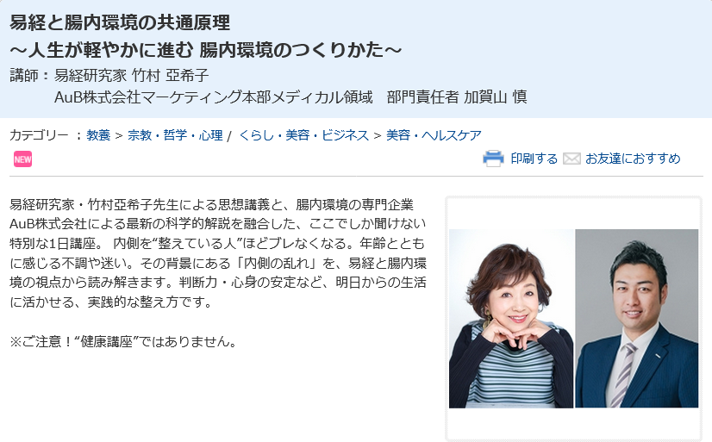The width and height of the screenshot is (712, 442).
Task: Click the カテゴリー label
Action: pos(39,135)
